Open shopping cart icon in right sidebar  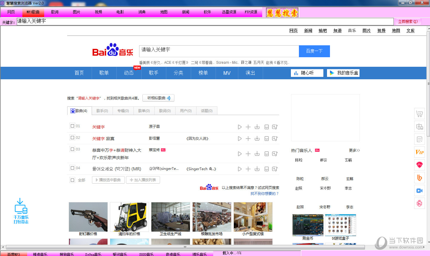420,114
